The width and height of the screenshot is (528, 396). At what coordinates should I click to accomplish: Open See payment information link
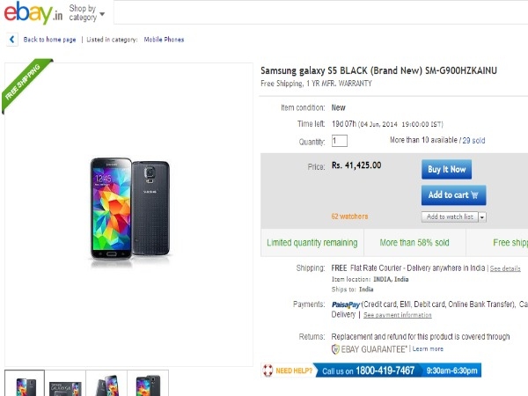pyautogui.click(x=398, y=315)
